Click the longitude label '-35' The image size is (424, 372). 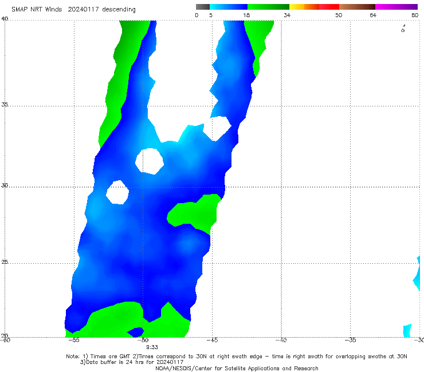(x=351, y=340)
